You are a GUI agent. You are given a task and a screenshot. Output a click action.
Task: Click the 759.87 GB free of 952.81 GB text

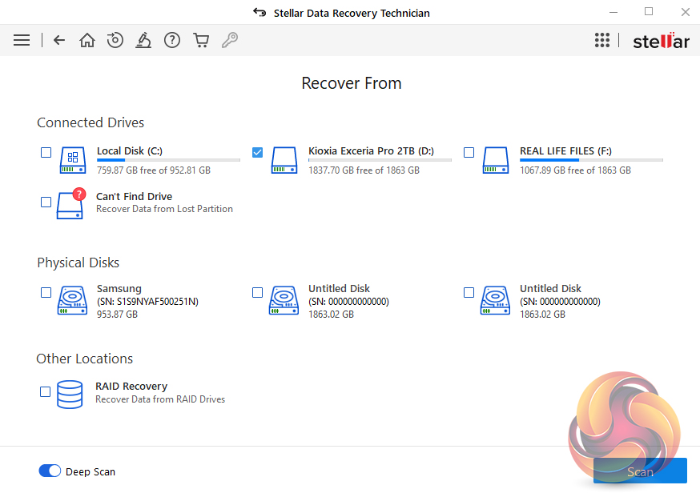point(154,170)
